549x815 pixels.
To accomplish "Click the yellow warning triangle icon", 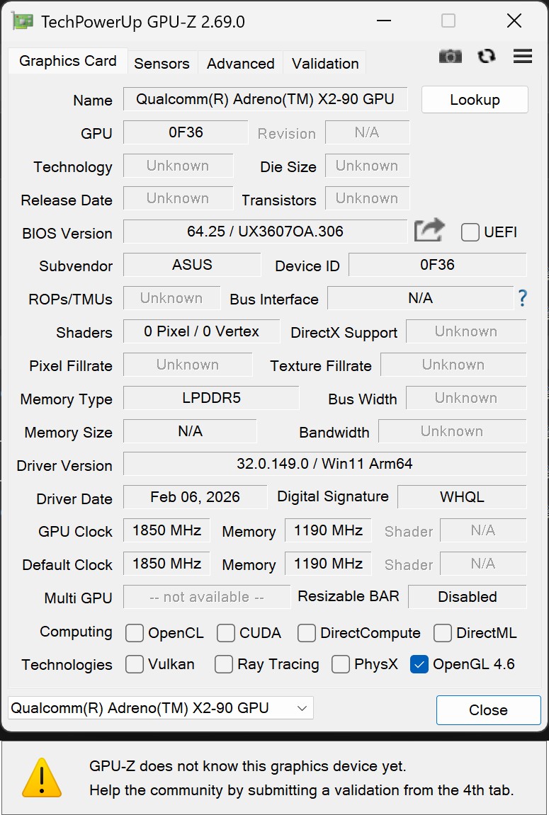I will click(x=42, y=778).
